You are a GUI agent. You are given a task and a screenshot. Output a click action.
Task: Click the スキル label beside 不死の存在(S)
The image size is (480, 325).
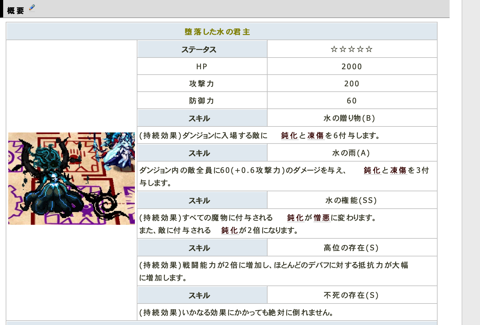(x=202, y=295)
